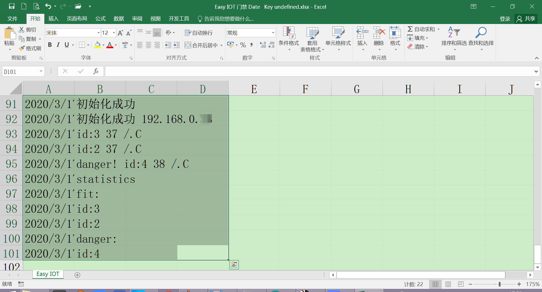Image resolution: width=542 pixels, height=292 pixels.
Task: Toggle Bold formatting
Action: coord(50,45)
